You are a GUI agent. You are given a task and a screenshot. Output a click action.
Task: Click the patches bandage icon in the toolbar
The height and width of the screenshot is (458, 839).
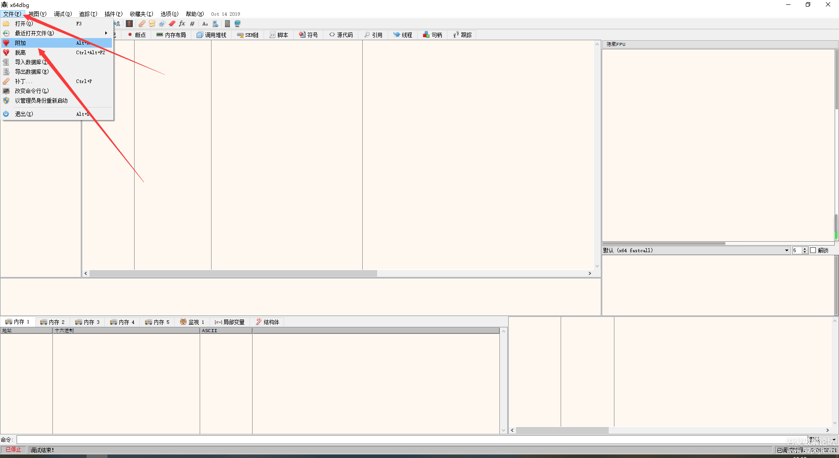tap(142, 24)
